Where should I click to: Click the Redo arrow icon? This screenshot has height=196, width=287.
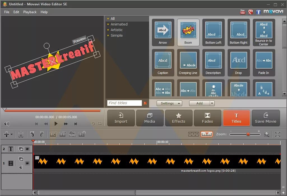tap(41, 134)
